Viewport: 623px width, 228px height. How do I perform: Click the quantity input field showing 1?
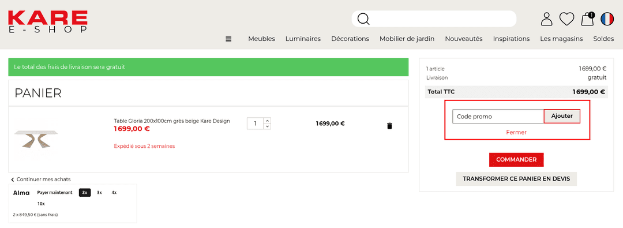(x=256, y=124)
